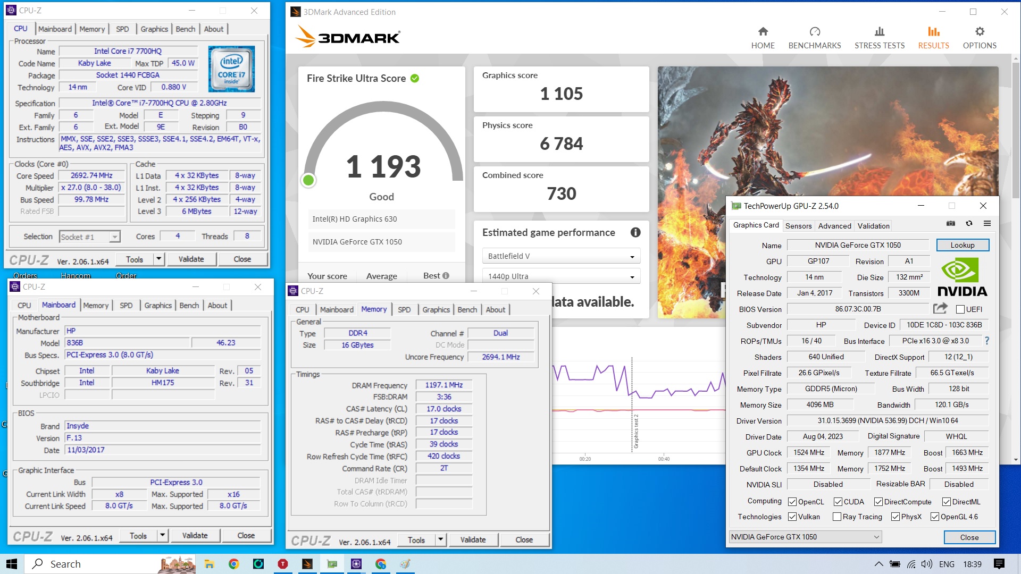1021x574 pixels.
Task: Click the Graphics test 2 marker on the chart
Action: coord(635,430)
